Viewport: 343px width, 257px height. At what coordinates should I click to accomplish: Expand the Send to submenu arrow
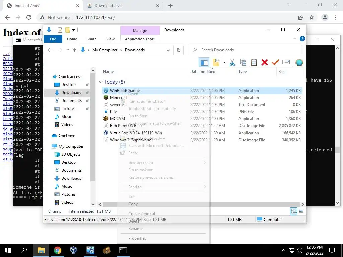(x=205, y=187)
